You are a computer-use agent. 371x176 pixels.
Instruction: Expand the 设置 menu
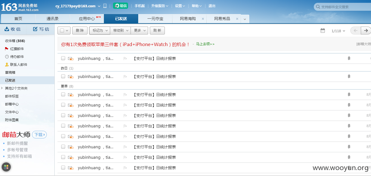tap(180, 6)
